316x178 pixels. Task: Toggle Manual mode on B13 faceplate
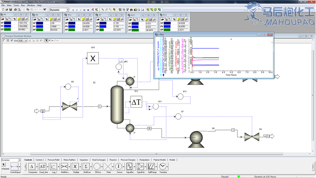[134, 19]
